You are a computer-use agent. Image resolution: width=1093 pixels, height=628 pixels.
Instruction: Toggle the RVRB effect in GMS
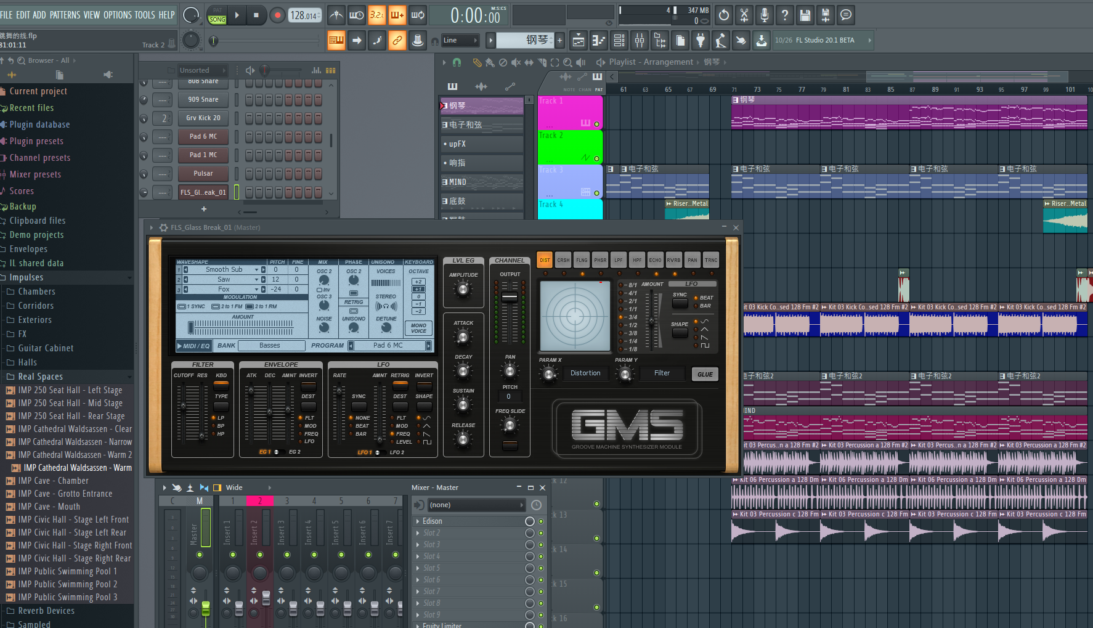(674, 260)
